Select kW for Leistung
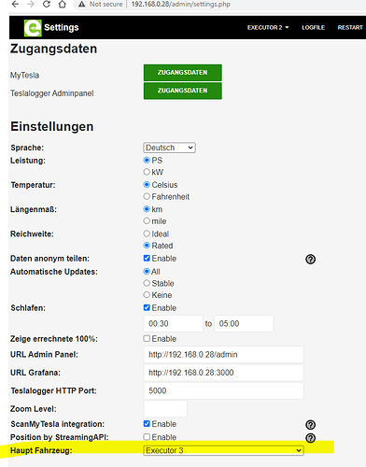This screenshot has height=467, width=366. (x=147, y=172)
